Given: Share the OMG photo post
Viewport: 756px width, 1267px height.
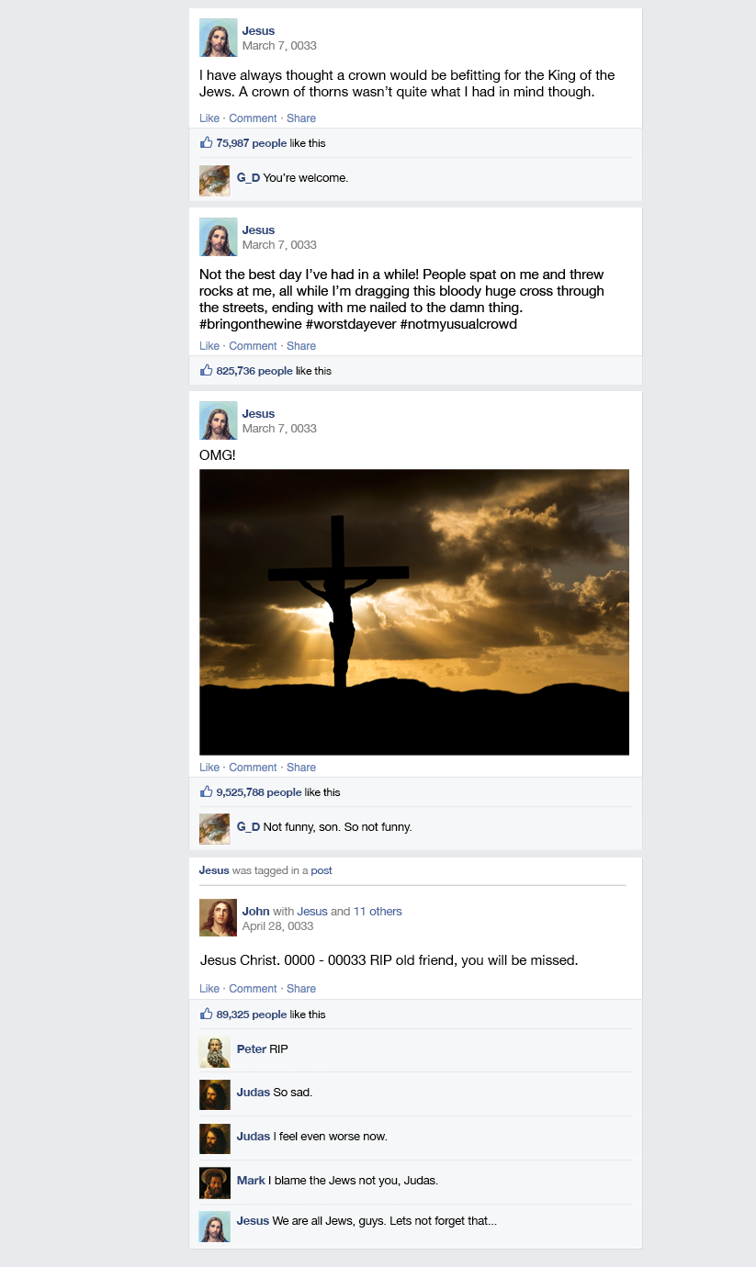Looking at the screenshot, I should pos(301,768).
